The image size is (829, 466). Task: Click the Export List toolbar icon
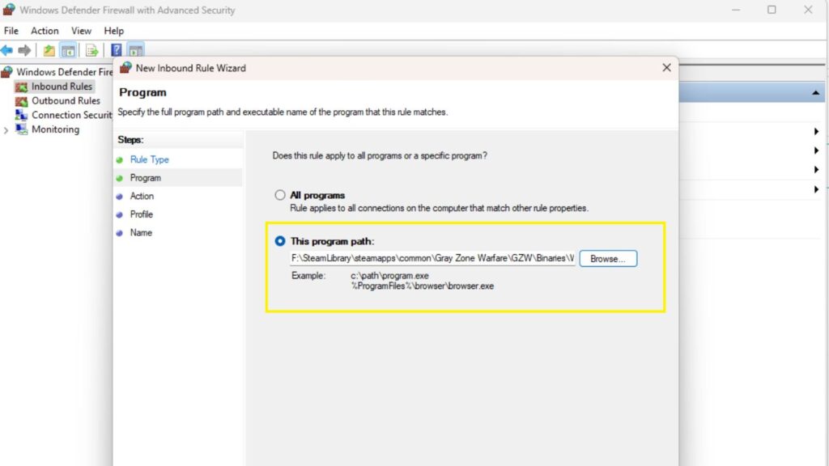(x=91, y=50)
